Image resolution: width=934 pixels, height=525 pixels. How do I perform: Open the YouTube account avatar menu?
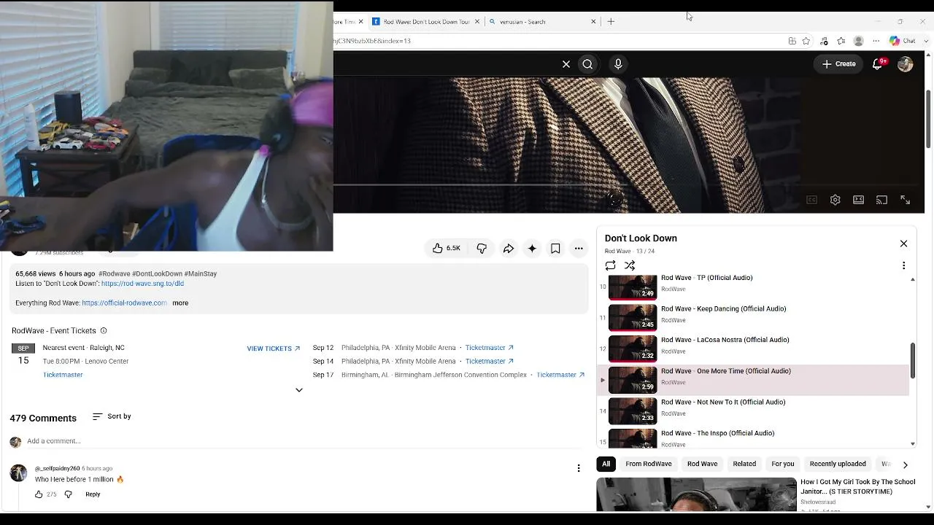pos(906,64)
